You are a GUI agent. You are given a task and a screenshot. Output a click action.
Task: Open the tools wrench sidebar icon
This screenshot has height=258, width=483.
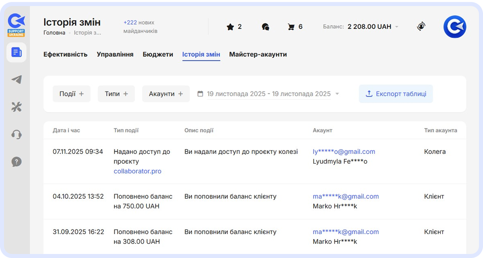pyautogui.click(x=17, y=107)
